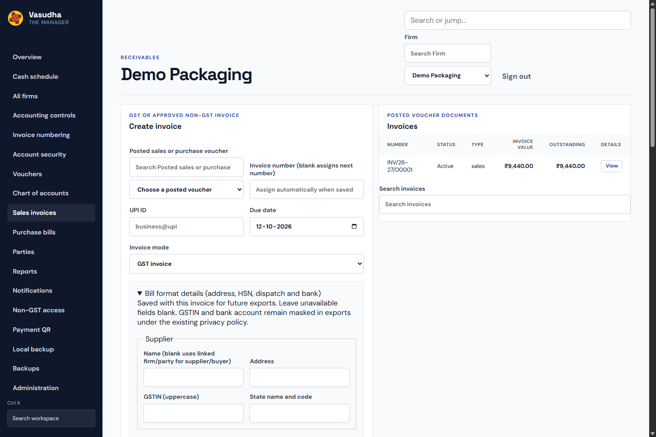
Task: Open the Payment QR page
Action: point(51,330)
